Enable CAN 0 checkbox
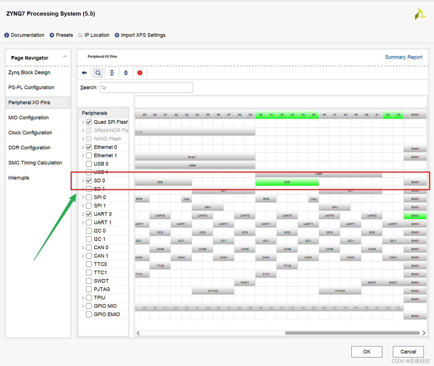The image size is (434, 366). [89, 248]
